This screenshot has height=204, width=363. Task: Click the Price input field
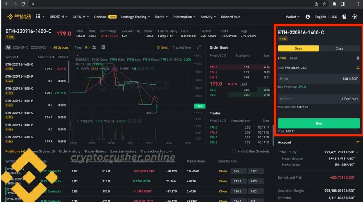pyautogui.click(x=319, y=79)
